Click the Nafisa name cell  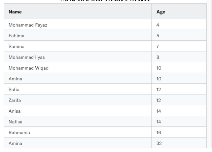78,121
